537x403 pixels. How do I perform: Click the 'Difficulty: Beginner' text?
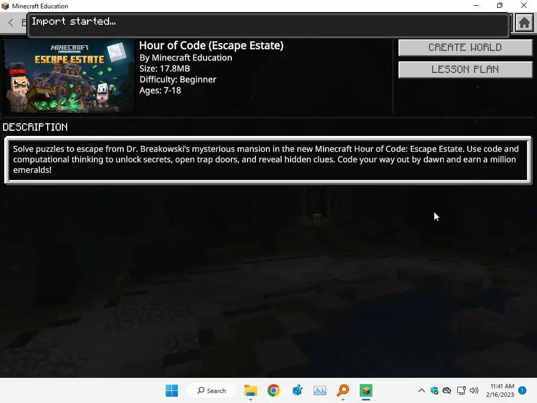pyautogui.click(x=178, y=80)
